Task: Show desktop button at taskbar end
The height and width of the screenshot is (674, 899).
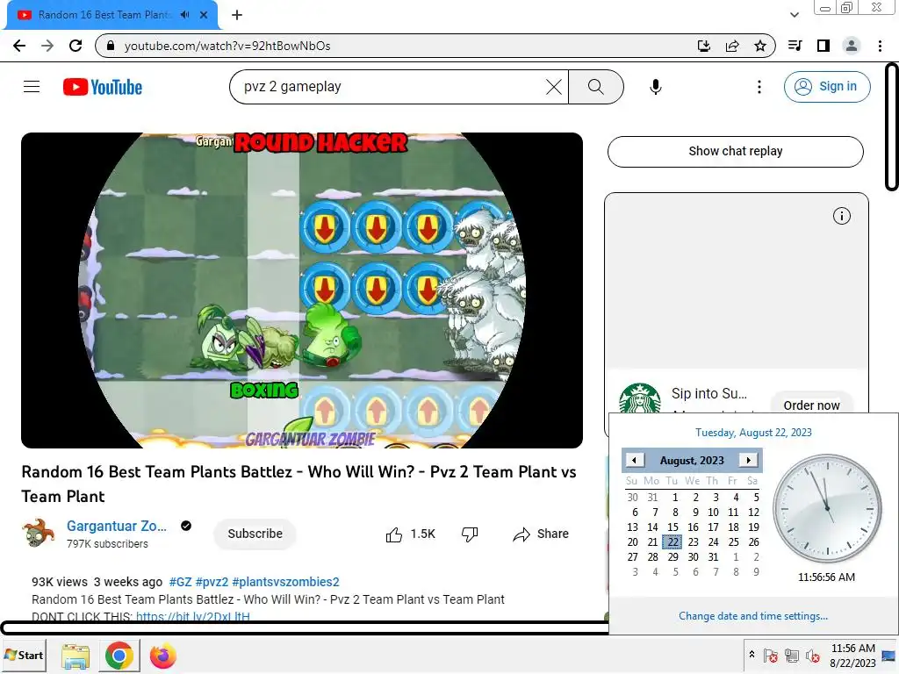Action: coord(889,656)
